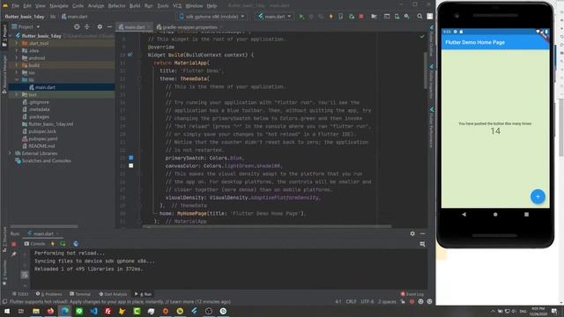Expand the android folder
This screenshot has width=564, height=317.
[17, 58]
